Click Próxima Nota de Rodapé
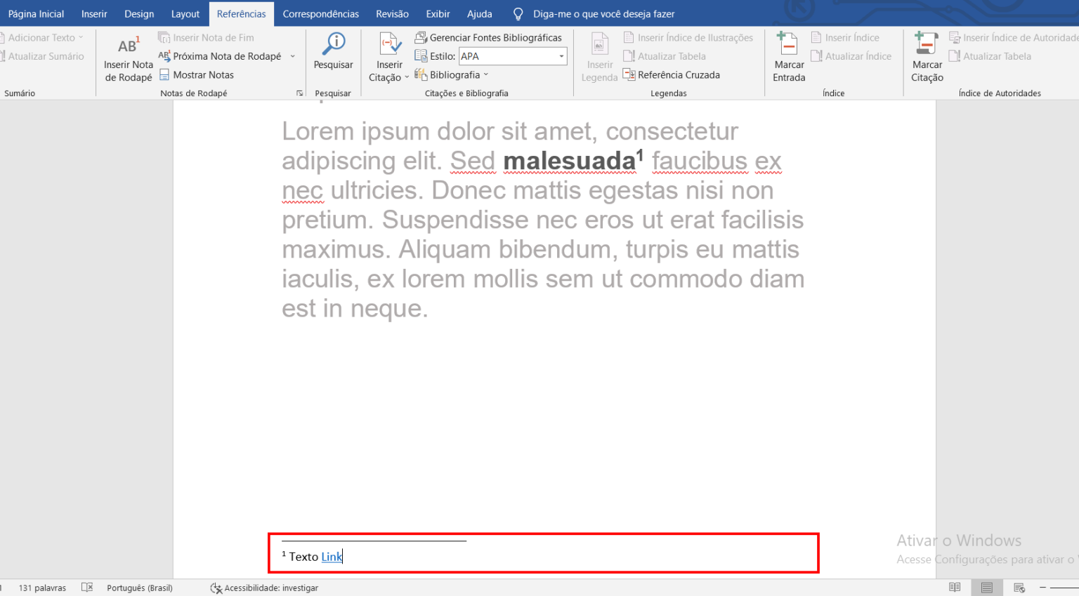 tap(220, 56)
